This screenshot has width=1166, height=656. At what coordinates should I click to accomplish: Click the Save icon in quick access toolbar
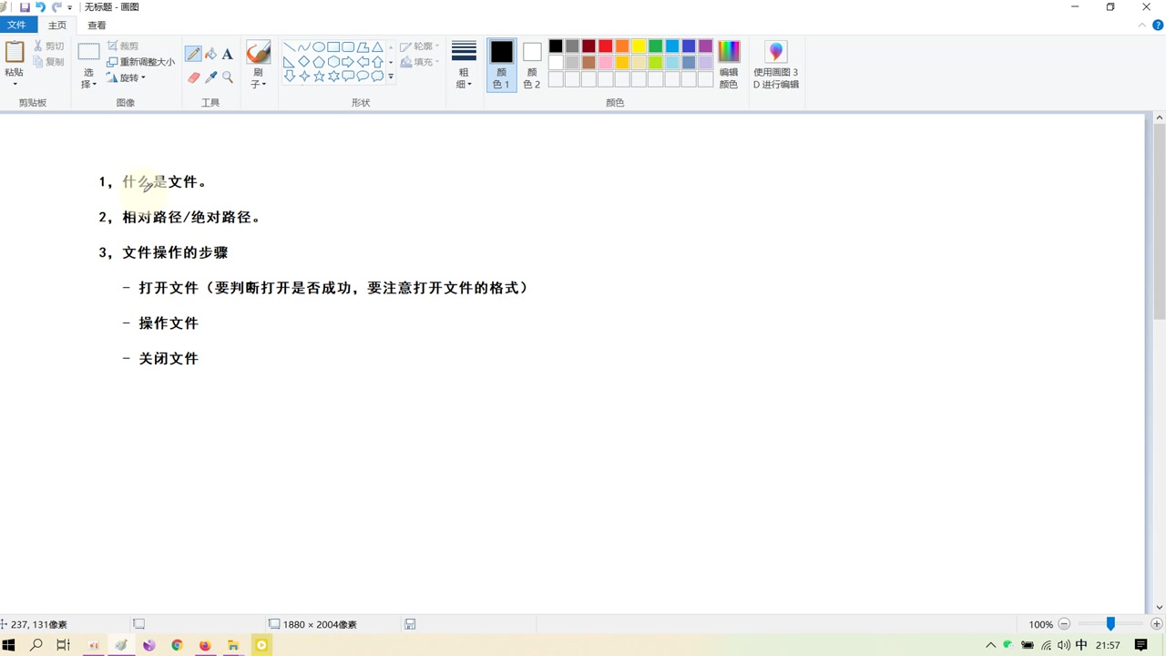pyautogui.click(x=25, y=7)
